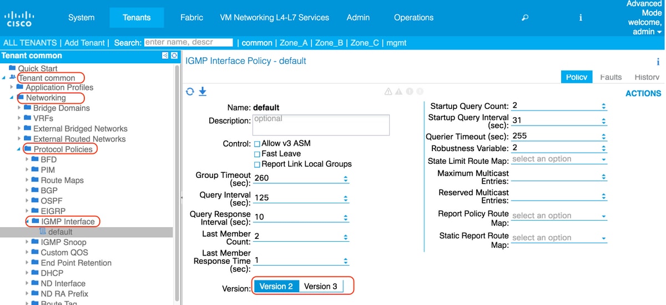Switch to the History tab
This screenshot has width=666, height=305.
(647, 77)
